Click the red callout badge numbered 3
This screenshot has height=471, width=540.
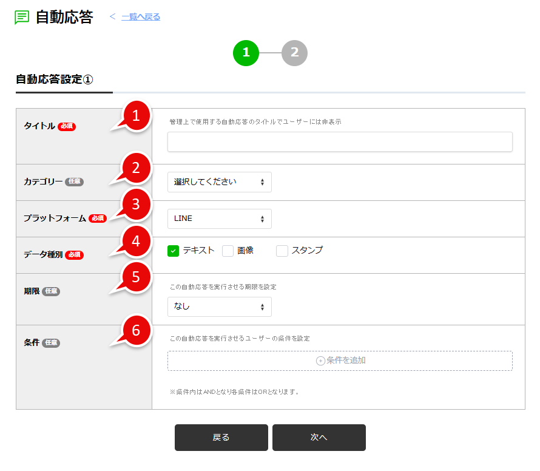pyautogui.click(x=136, y=205)
